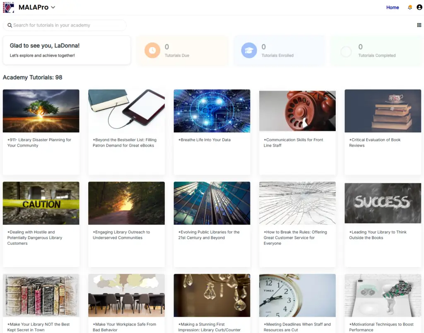424x333 pixels.
Task: Open the How to Break the Rules thumbnail
Action: click(x=297, y=203)
